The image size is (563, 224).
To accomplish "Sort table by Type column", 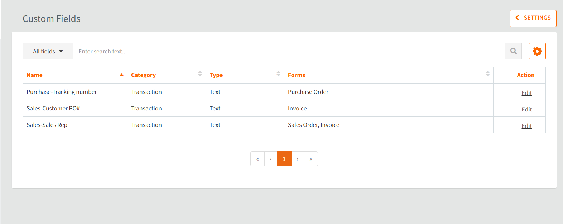I will point(245,75).
